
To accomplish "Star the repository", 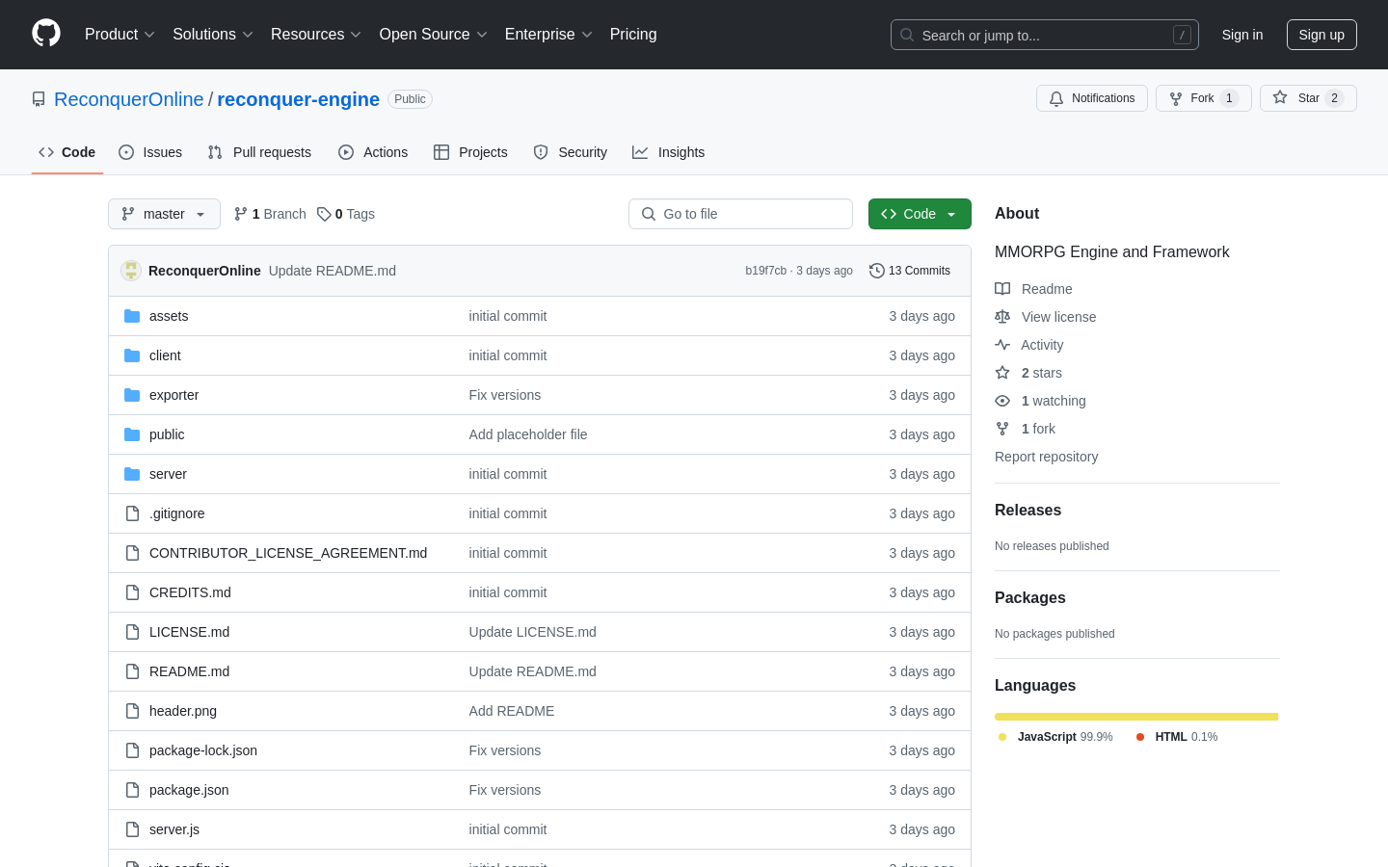I will coord(1308,98).
